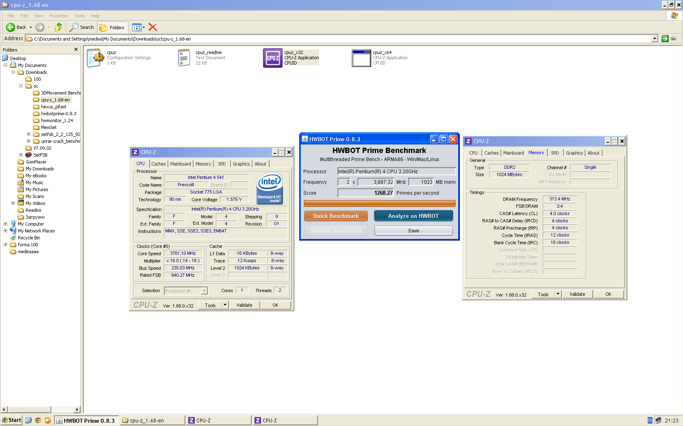Screen dimensions: 683x426
Task: Open the cpuz_readme text document icon
Action: [x=184, y=58]
